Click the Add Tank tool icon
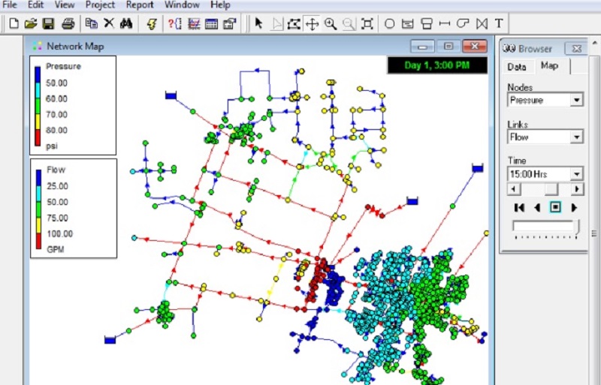Viewport: 601px width, 385px height. [427, 23]
